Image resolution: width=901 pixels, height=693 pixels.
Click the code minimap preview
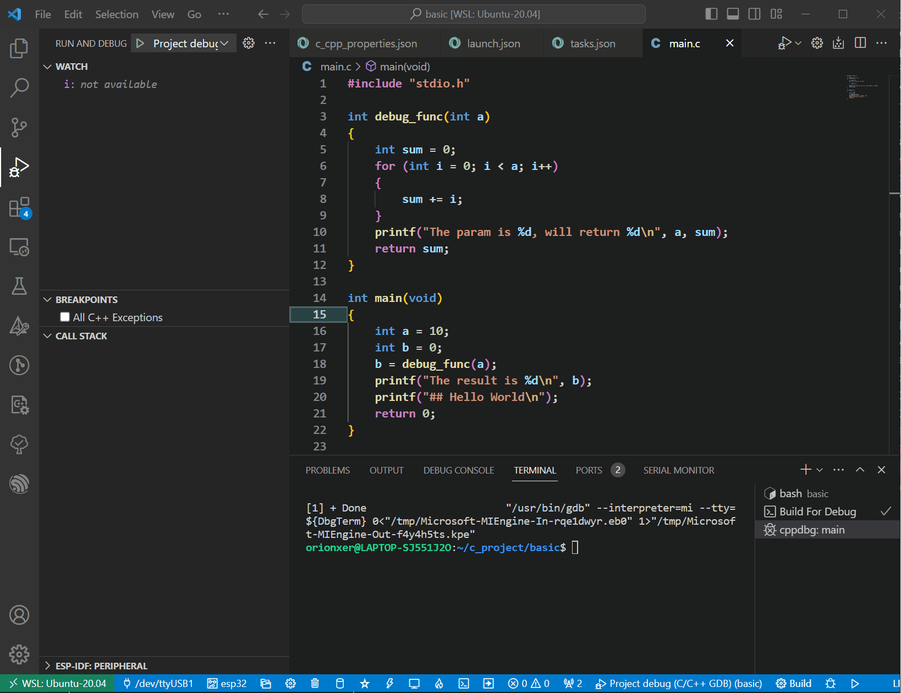click(862, 87)
